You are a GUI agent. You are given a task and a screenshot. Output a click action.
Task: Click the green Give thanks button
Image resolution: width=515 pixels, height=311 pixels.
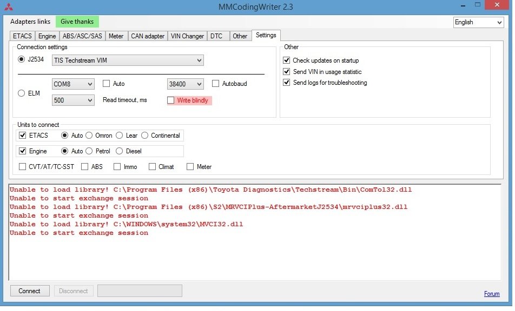77,22
